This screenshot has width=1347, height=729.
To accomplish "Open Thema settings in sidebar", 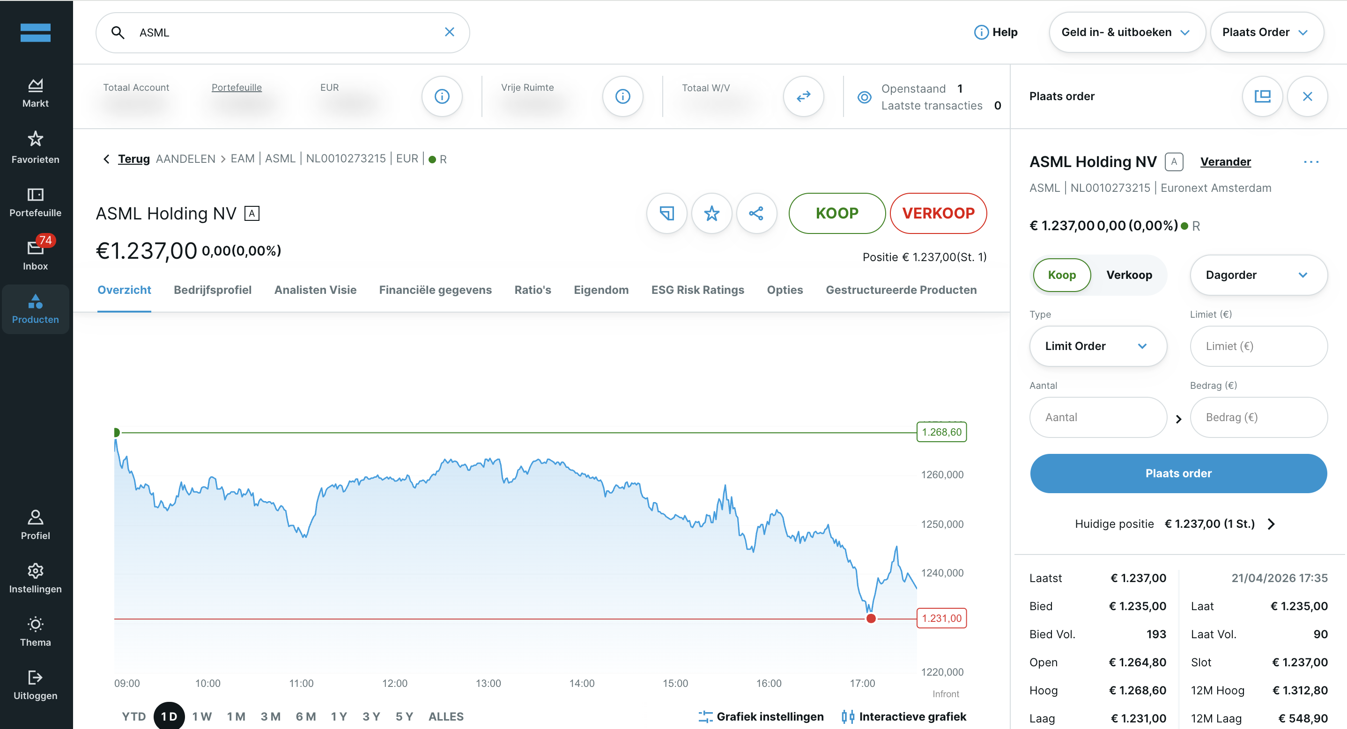I will 35,631.
